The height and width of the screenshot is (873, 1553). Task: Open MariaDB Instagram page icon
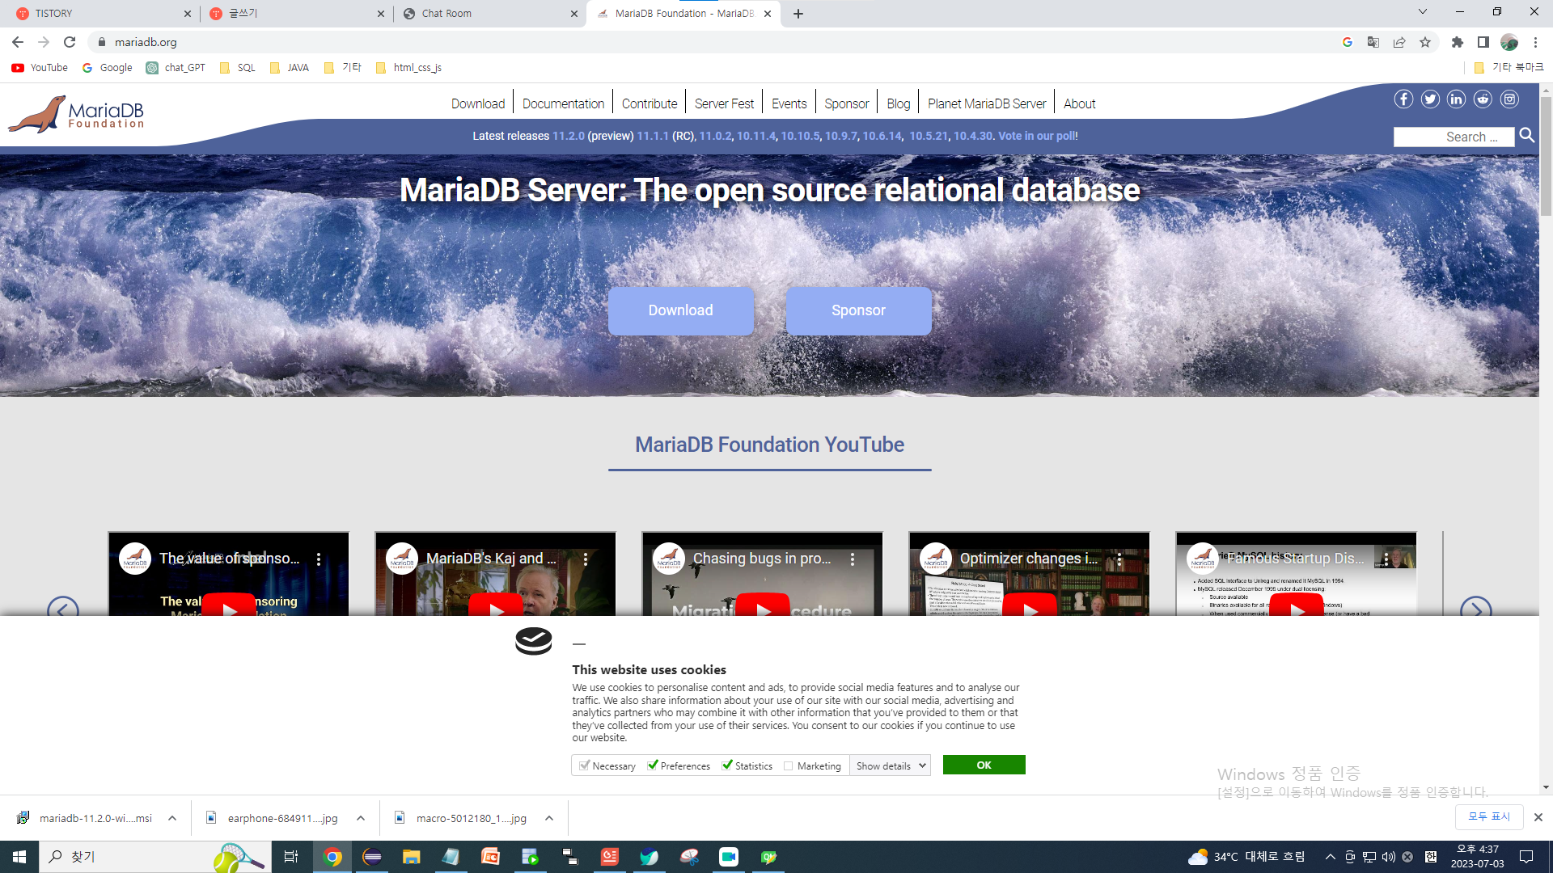point(1509,99)
